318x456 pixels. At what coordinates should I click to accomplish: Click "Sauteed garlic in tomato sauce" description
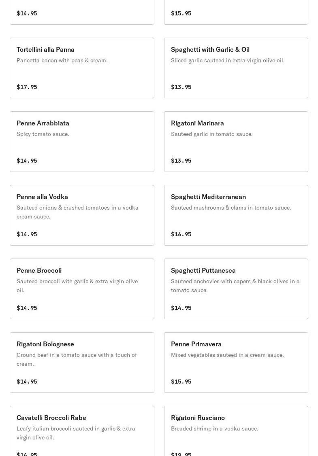211,134
